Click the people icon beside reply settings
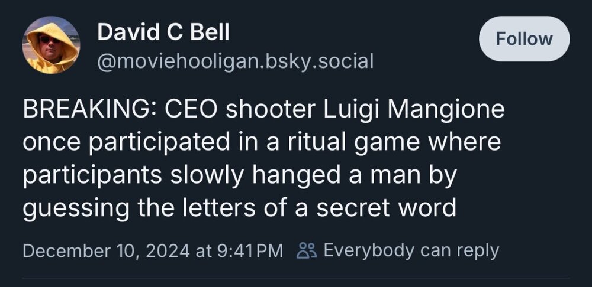The image size is (592, 287). coord(307,250)
